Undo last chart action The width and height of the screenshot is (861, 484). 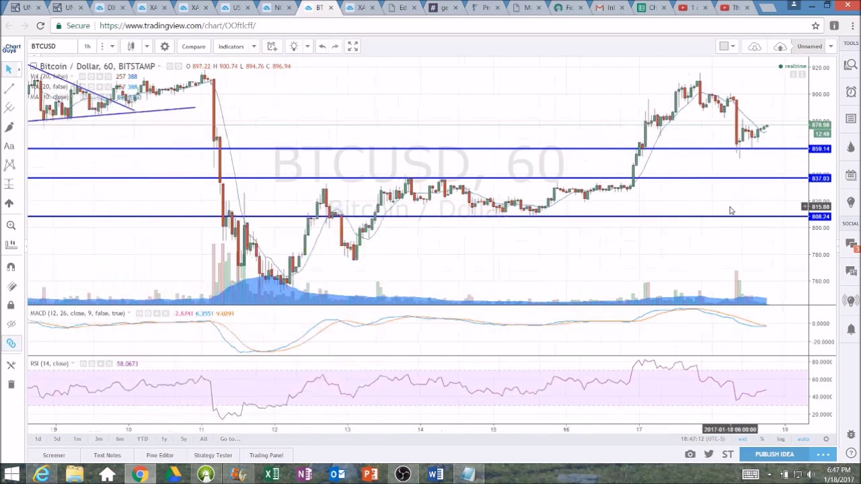(x=322, y=46)
